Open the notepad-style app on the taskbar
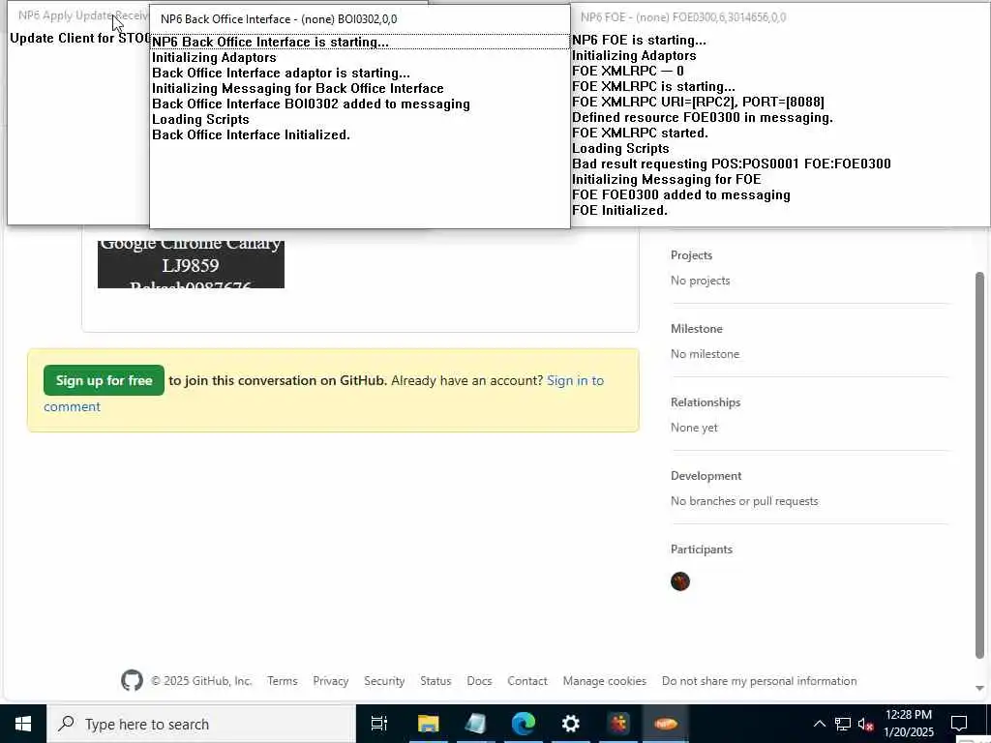The height and width of the screenshot is (743, 991). tap(475, 724)
